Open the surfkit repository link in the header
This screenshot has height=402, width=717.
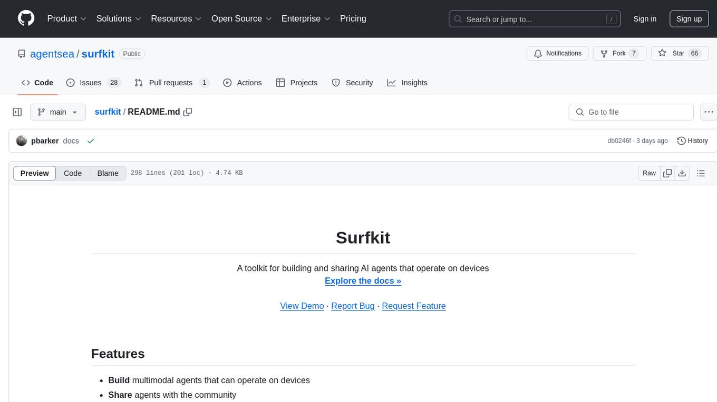click(x=98, y=54)
